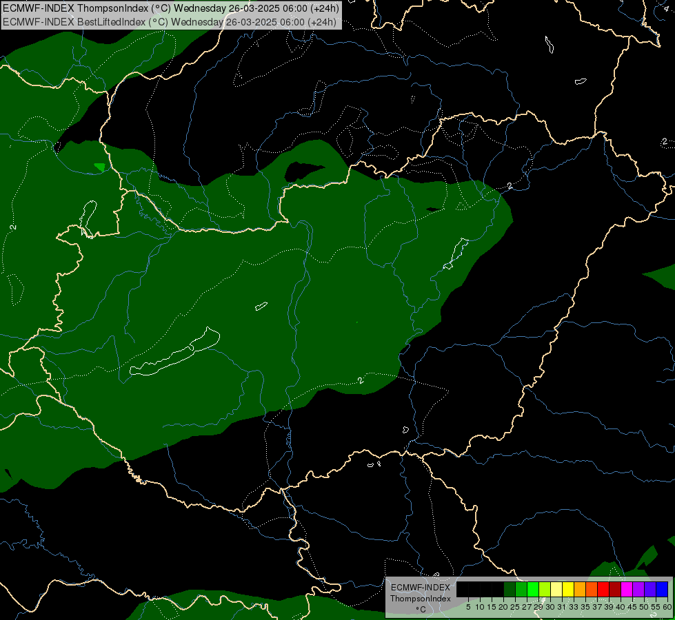Select the dark red 39-40 legend swatch
This screenshot has height=620, width=675.
(x=615, y=589)
